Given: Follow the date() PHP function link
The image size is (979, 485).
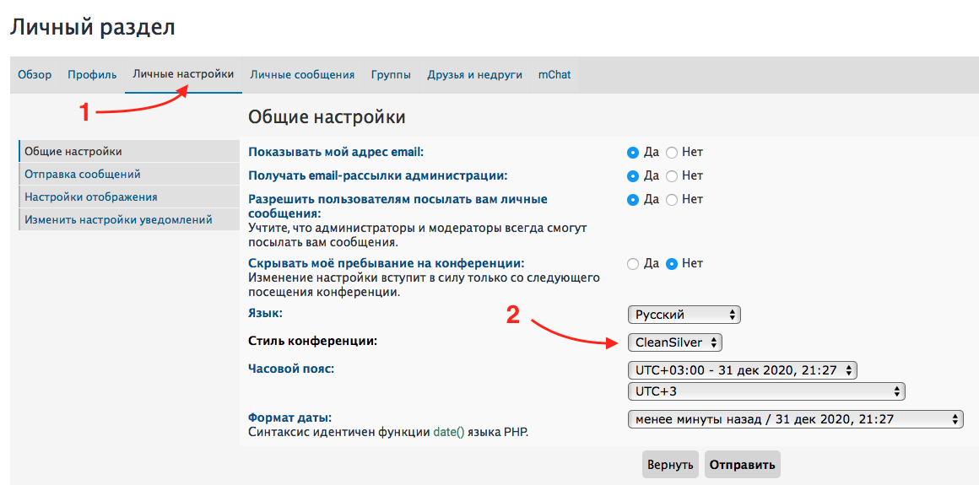Looking at the screenshot, I should click(x=449, y=433).
